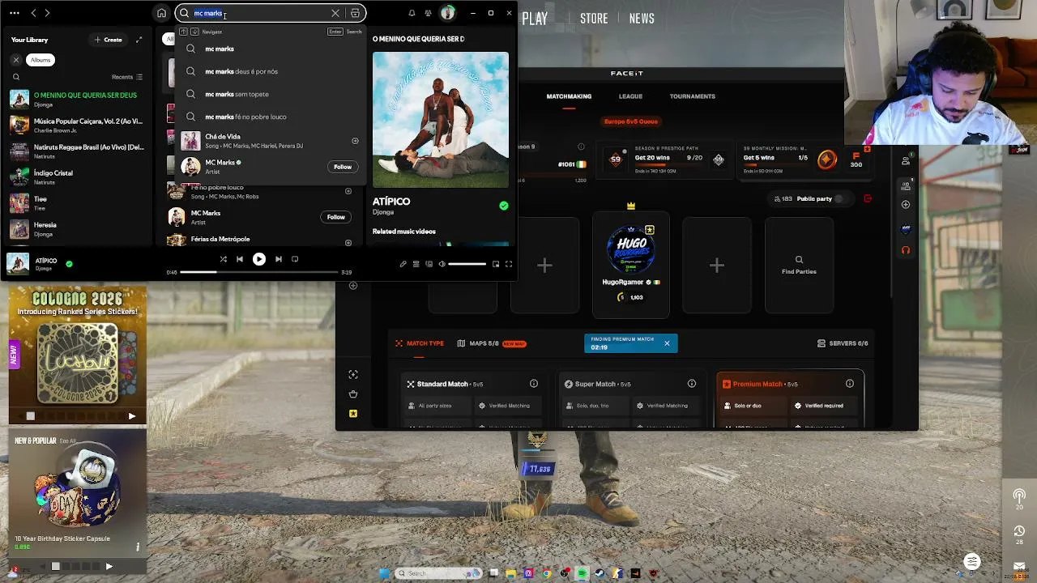Image resolution: width=1037 pixels, height=583 pixels.
Task: Toggle shuffle playback
Action: (224, 259)
